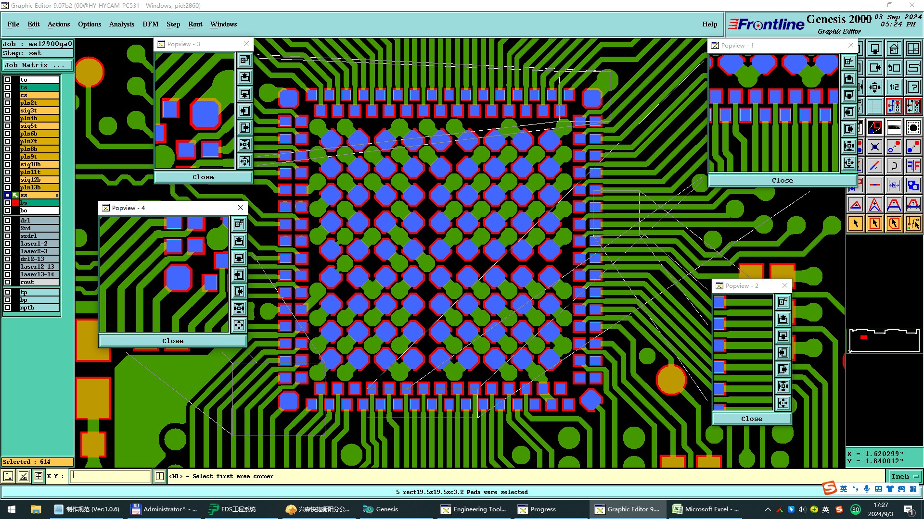
Task: Click the red bs layer color swatch
Action: (x=15, y=203)
